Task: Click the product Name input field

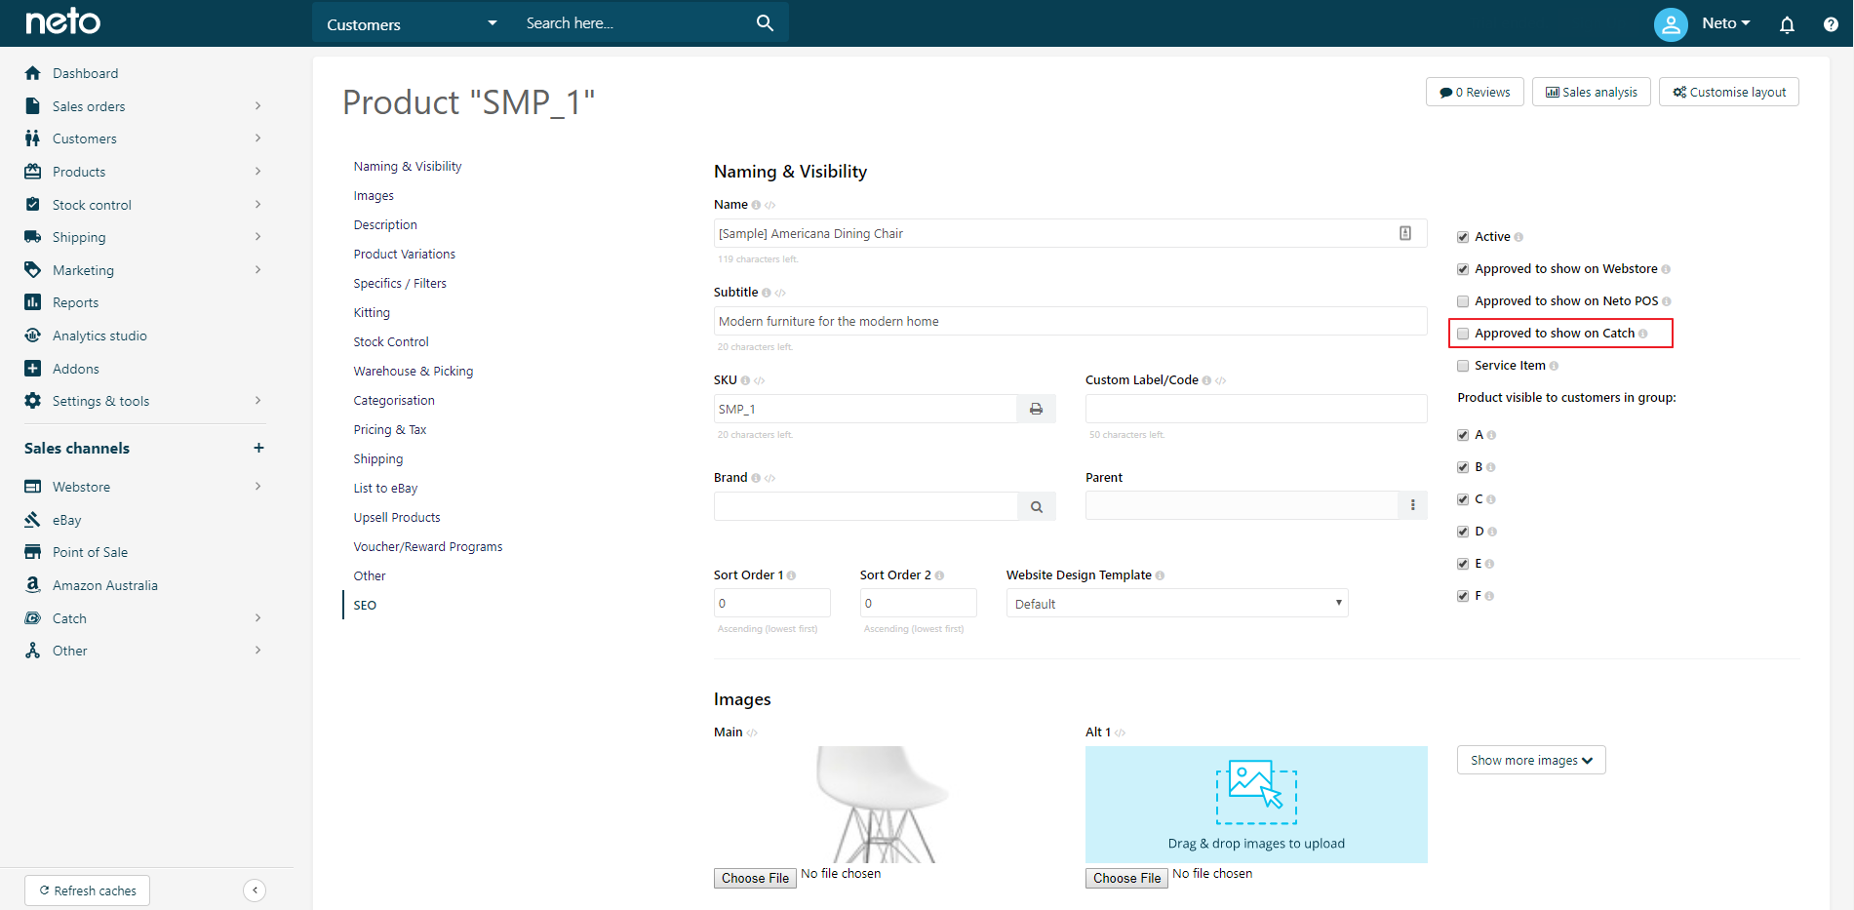Action: pyautogui.click(x=1070, y=233)
